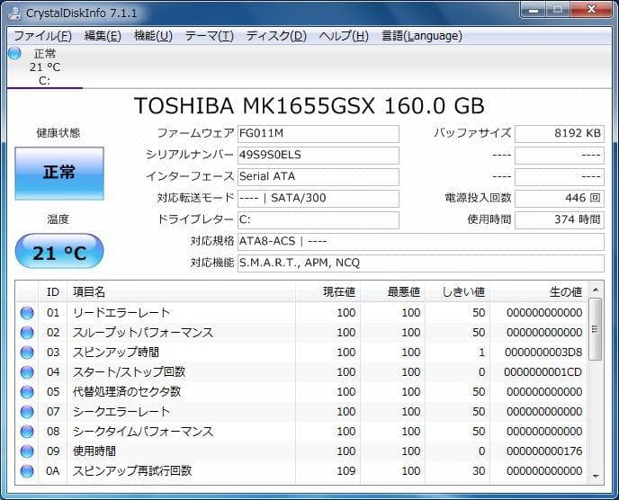Image resolution: width=619 pixels, height=500 pixels.
Task: Click the 電源投入回数 field 446 回
Action: pyautogui.click(x=560, y=198)
